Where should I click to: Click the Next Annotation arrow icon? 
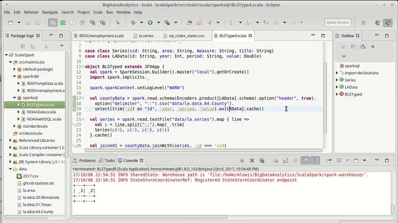coord(231,22)
